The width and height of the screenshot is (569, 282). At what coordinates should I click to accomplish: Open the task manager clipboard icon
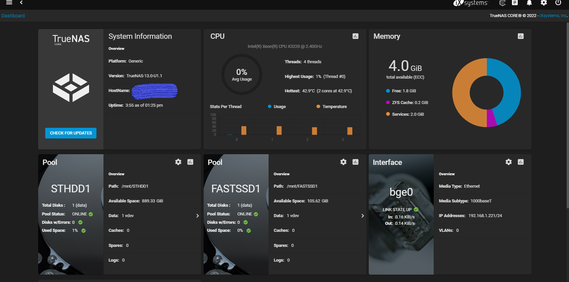tap(515, 3)
